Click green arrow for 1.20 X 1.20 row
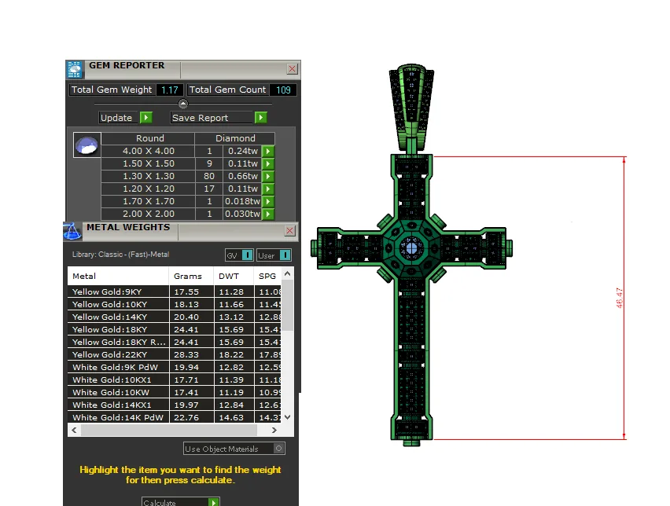670x506 pixels. [268, 189]
